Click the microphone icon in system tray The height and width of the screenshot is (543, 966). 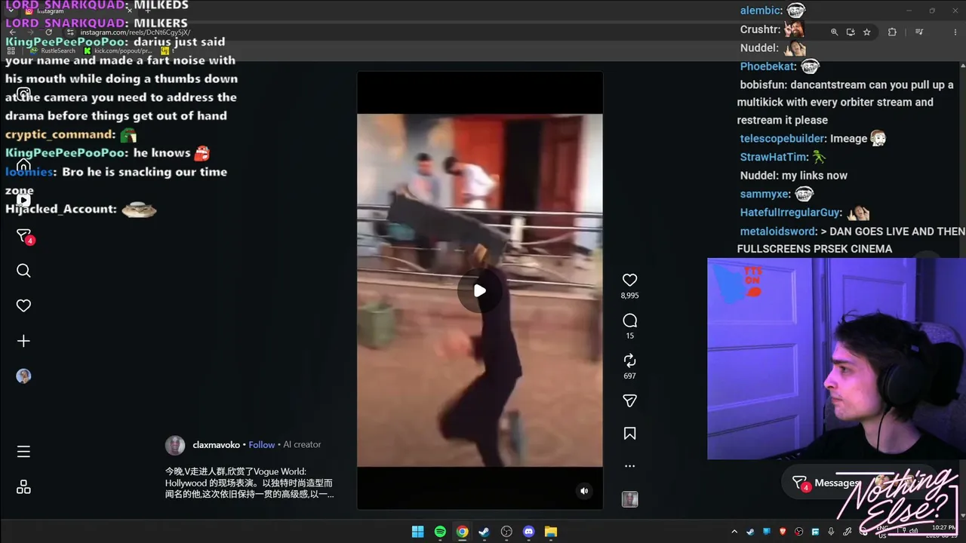click(831, 532)
